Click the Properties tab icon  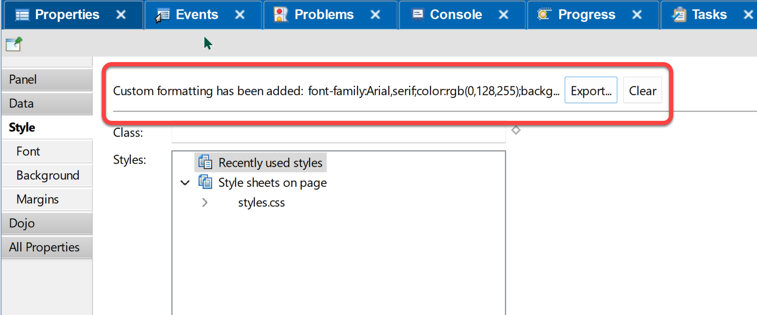pyautogui.click(x=22, y=15)
